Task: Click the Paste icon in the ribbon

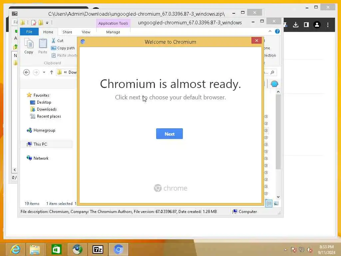Action: [x=43, y=46]
